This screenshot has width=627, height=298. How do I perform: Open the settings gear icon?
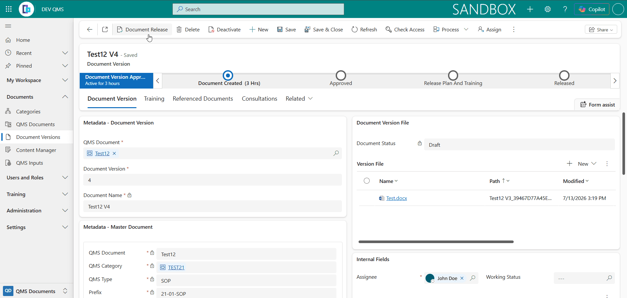pos(548,9)
